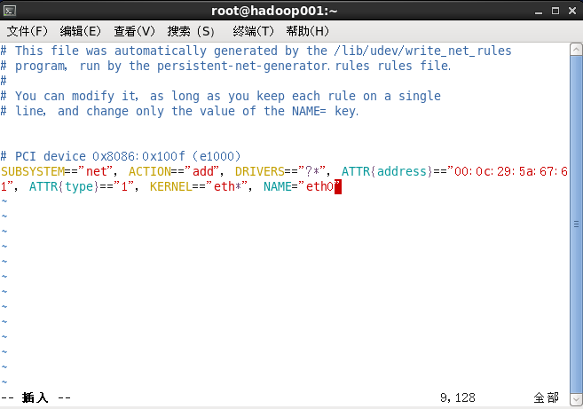This screenshot has height=409, width=583.
Task: Open the 帮助(H) menu
Action: pos(308,31)
